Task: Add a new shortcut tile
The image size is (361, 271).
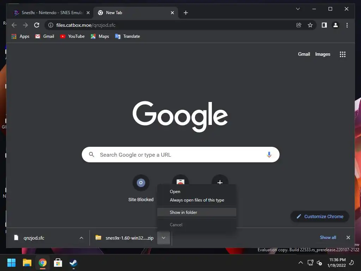Action: coord(220,182)
